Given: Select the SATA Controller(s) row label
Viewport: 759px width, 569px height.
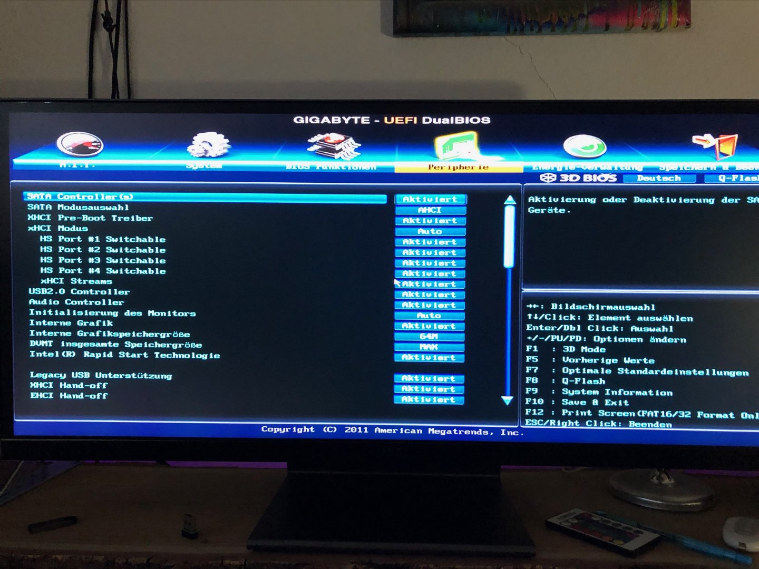Looking at the screenshot, I should tap(81, 197).
